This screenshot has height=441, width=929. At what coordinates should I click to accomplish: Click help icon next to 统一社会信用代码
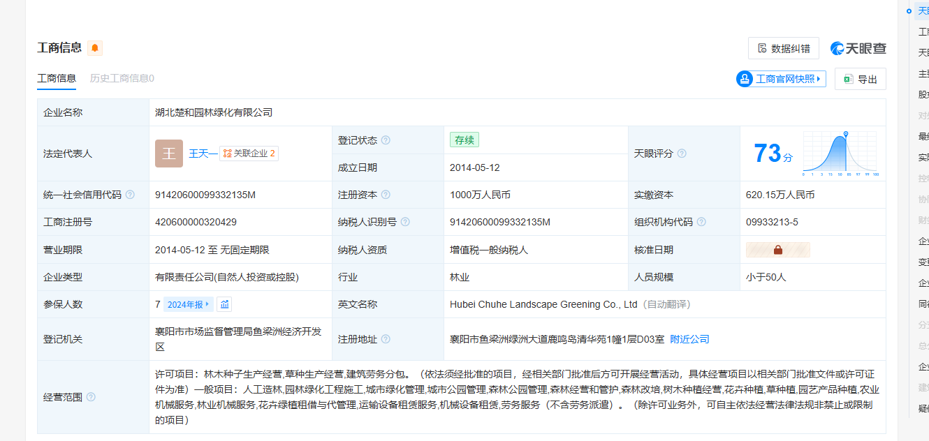[x=130, y=195]
